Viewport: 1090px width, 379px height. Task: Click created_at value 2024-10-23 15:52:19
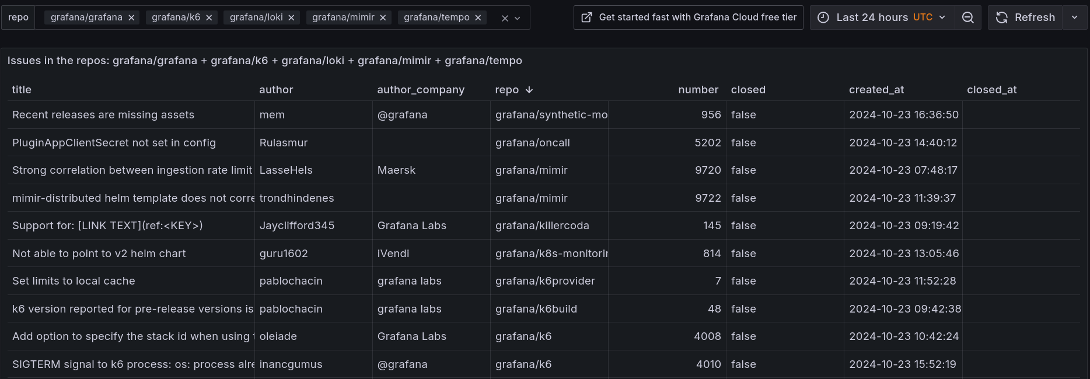[x=903, y=364]
